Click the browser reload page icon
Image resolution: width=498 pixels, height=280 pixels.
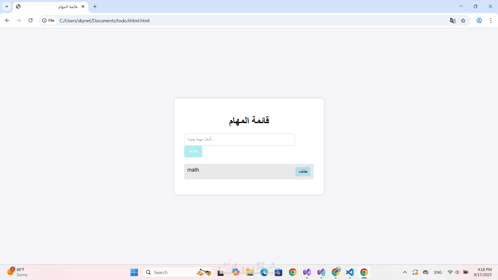(30, 20)
